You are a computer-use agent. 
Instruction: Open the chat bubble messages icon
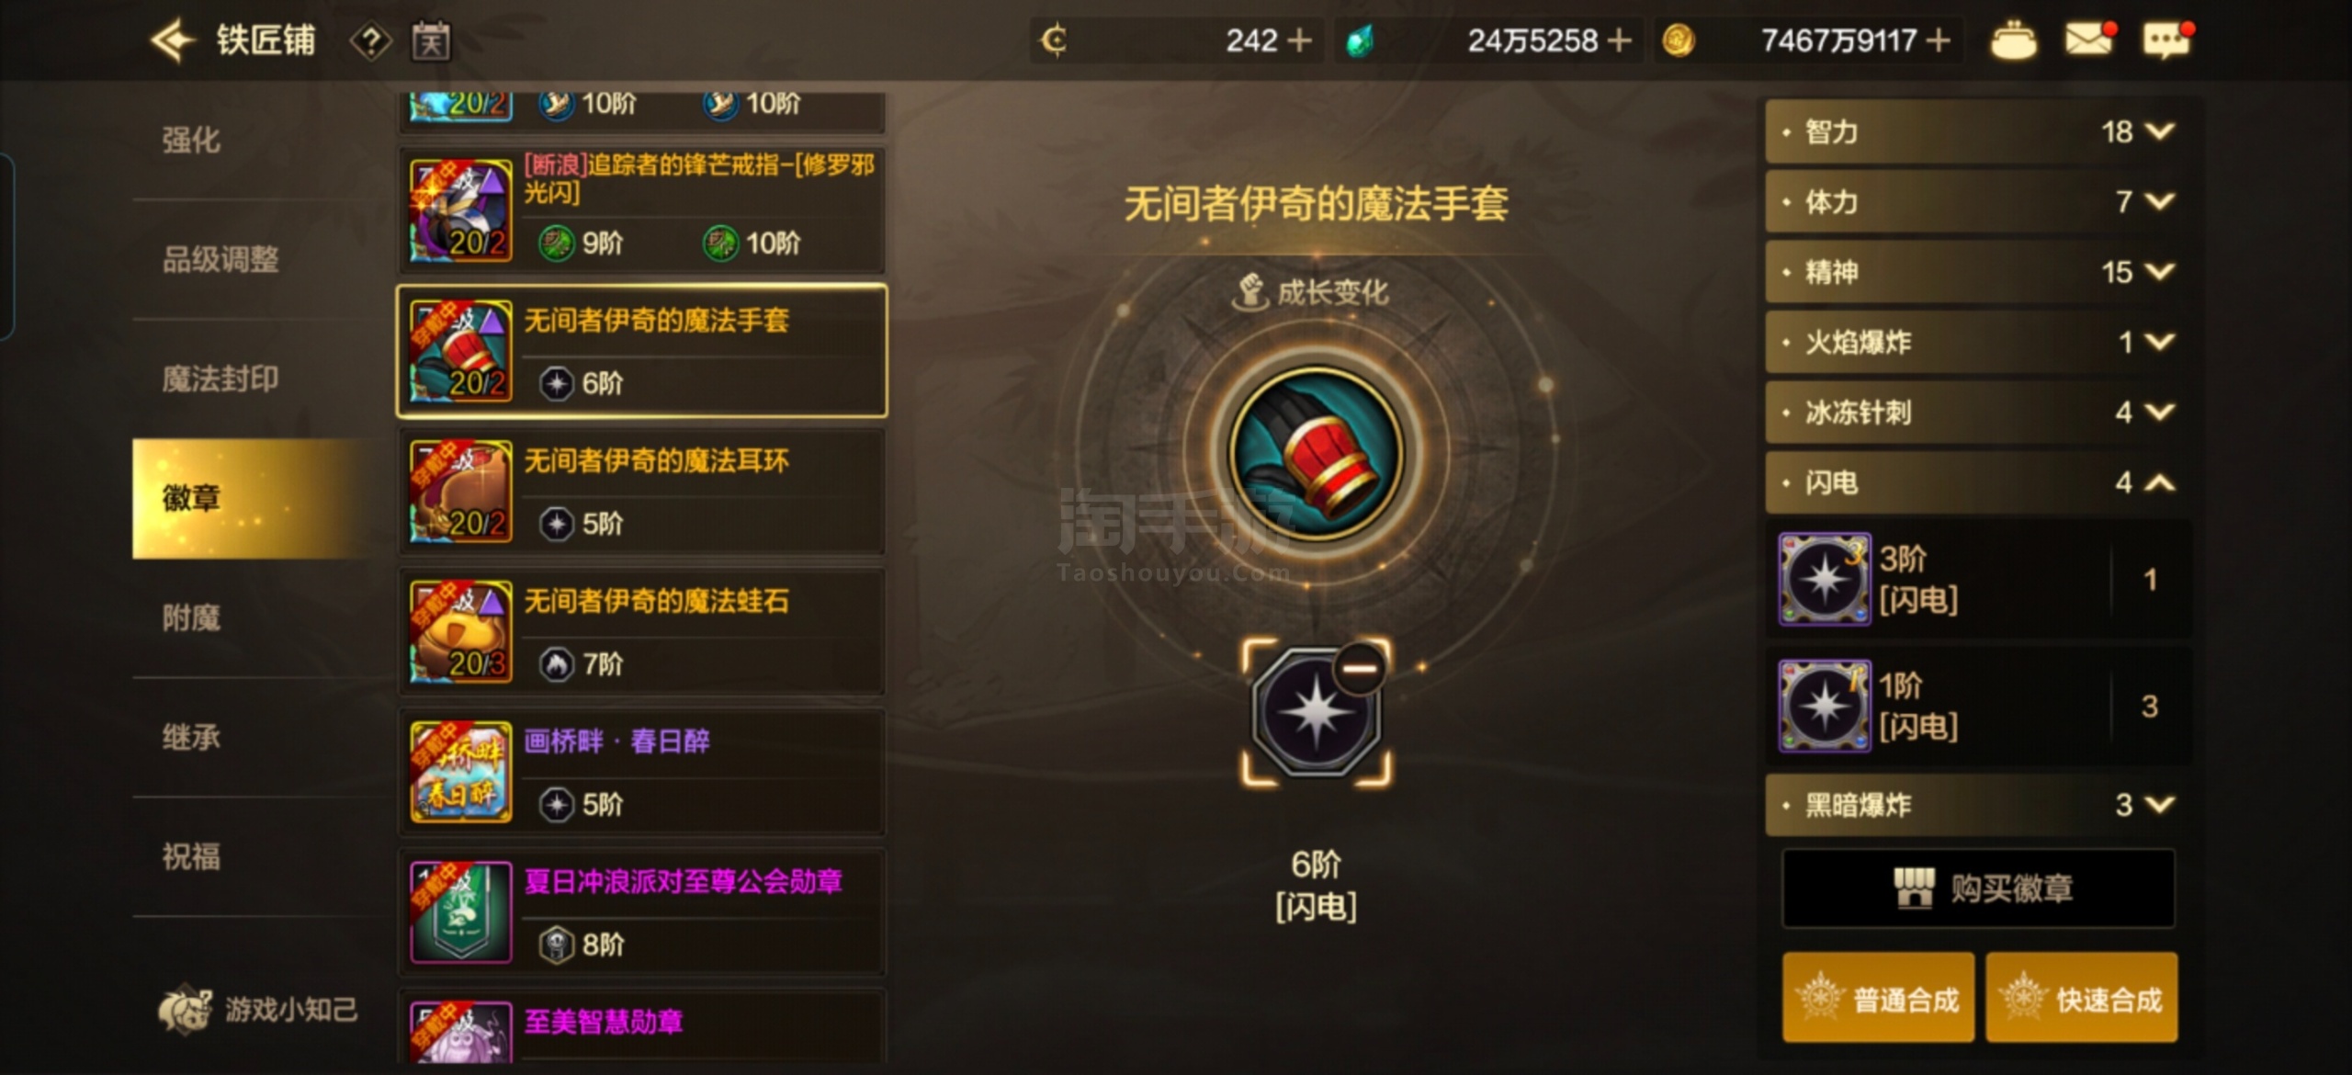click(2168, 40)
